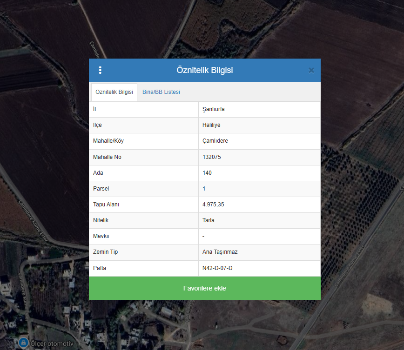Select the Zemin Tip row label
Image resolution: width=404 pixels, height=350 pixels.
tap(106, 252)
